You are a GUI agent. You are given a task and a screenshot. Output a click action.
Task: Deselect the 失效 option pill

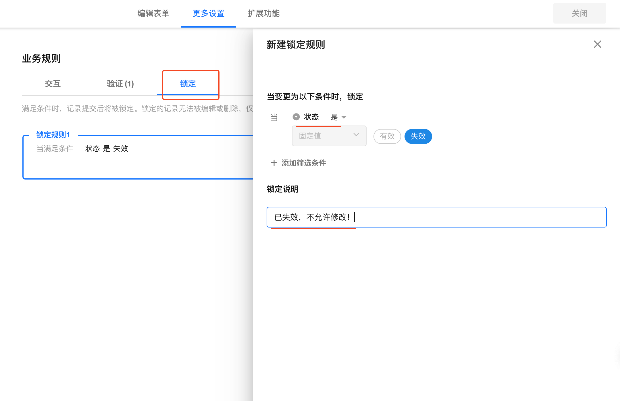pos(418,136)
